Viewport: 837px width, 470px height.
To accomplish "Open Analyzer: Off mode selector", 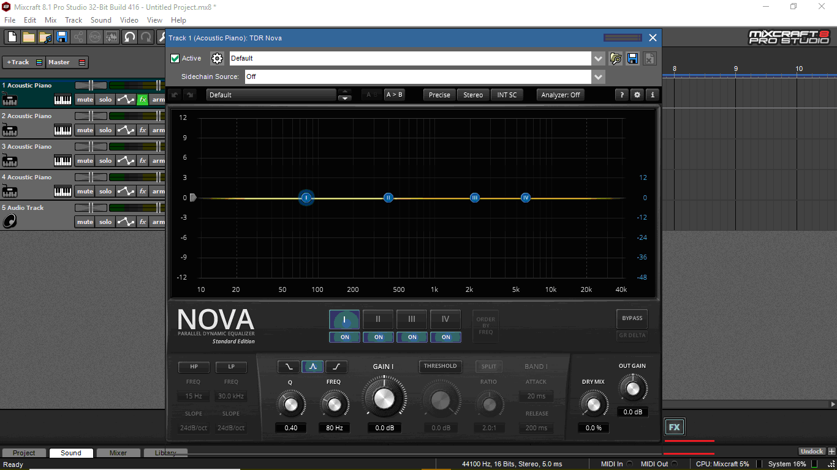I will click(560, 95).
